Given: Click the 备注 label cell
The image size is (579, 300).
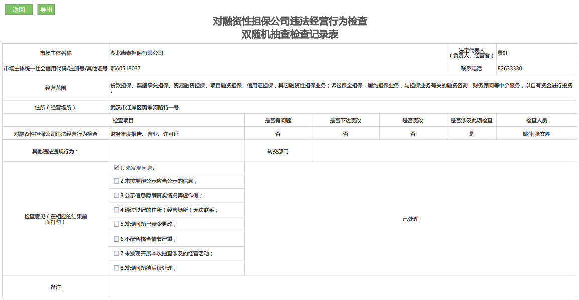Looking at the screenshot, I should click(55, 287).
